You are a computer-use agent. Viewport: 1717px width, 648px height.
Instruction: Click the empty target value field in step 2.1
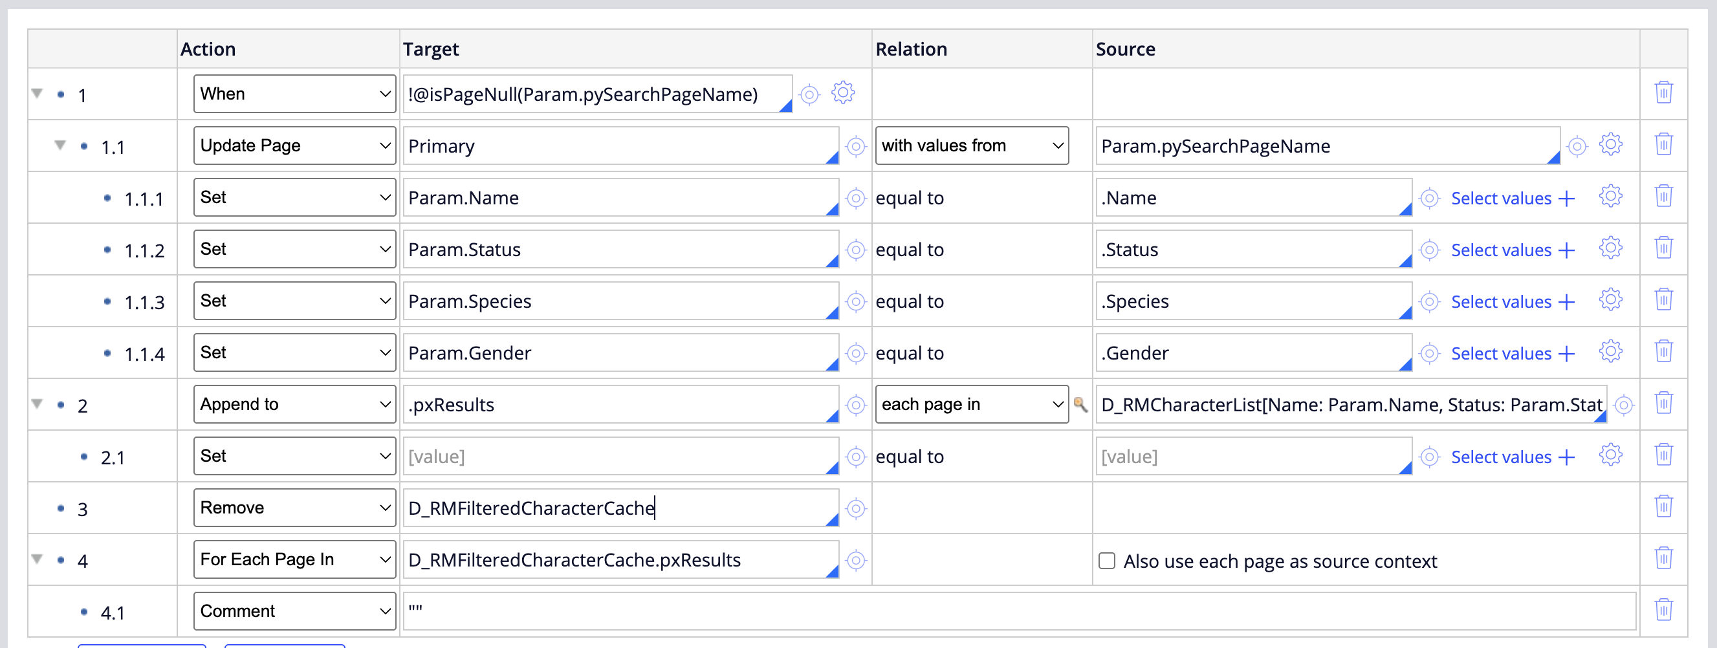pos(613,457)
